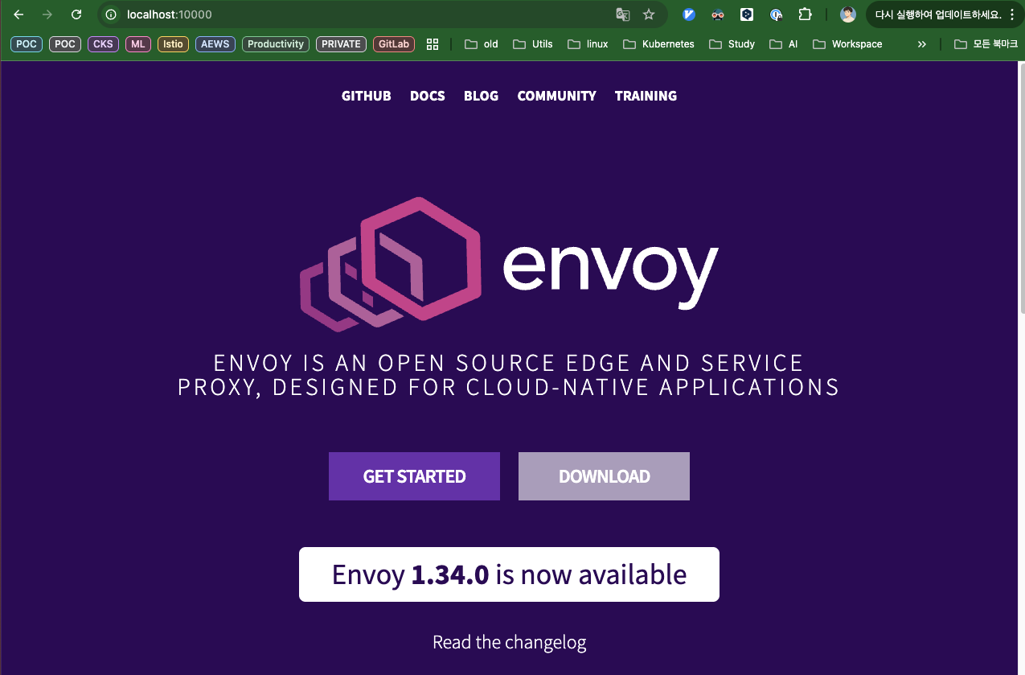The image size is (1025, 675).
Task: Open the BLOG nav link
Action: pos(482,96)
